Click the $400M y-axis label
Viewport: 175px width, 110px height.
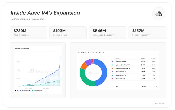18,70
